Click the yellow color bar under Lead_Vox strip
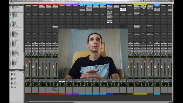The height and width of the screenshot is (103, 183). click(x=137, y=94)
